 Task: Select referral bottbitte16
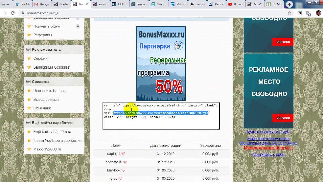coord(114,162)
